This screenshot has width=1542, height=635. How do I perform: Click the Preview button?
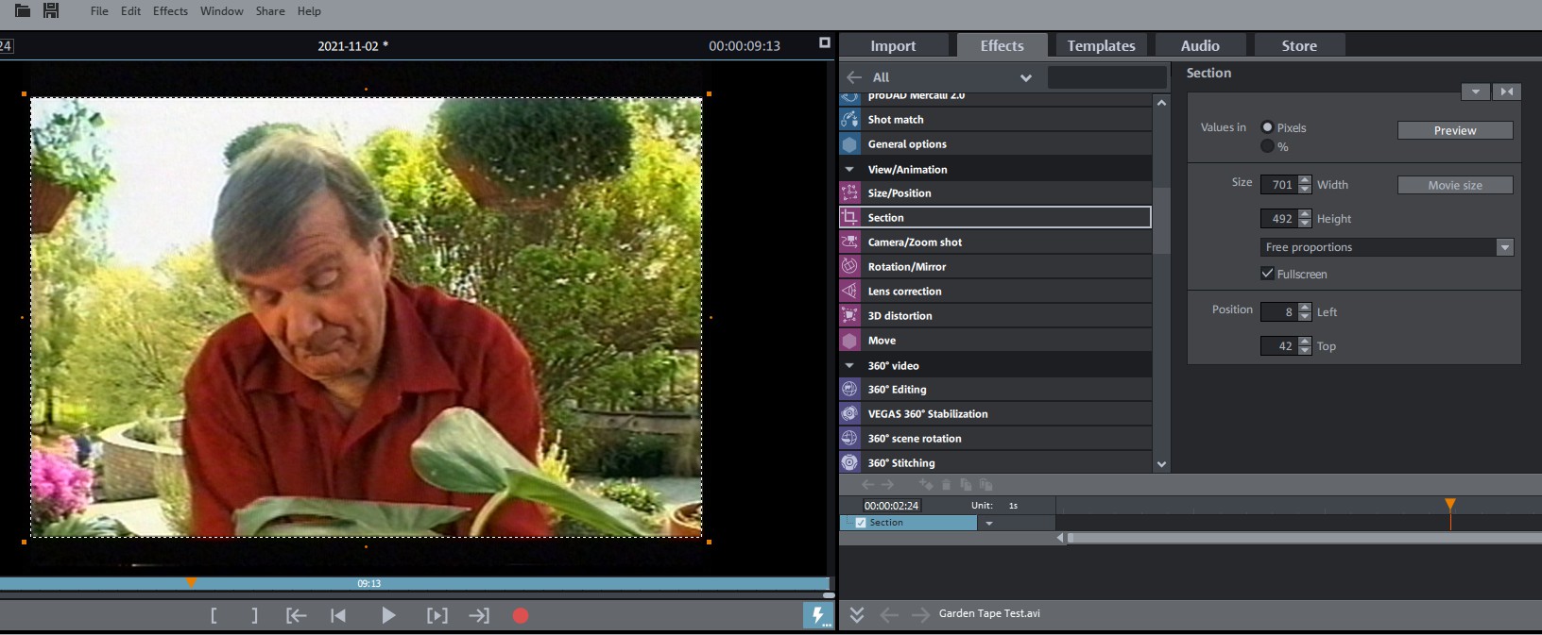point(1455,130)
